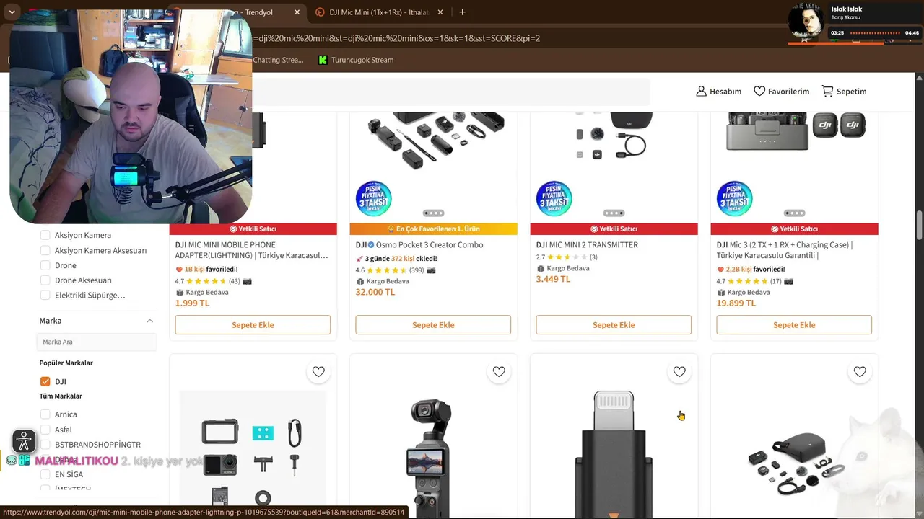Click image carousel dots on DJI Mic 3 card
This screenshot has height=519, width=924.
pyautogui.click(x=794, y=213)
